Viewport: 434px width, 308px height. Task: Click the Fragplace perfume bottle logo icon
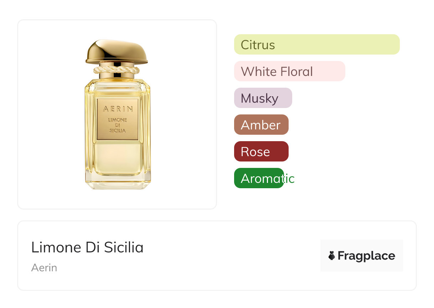[332, 256]
